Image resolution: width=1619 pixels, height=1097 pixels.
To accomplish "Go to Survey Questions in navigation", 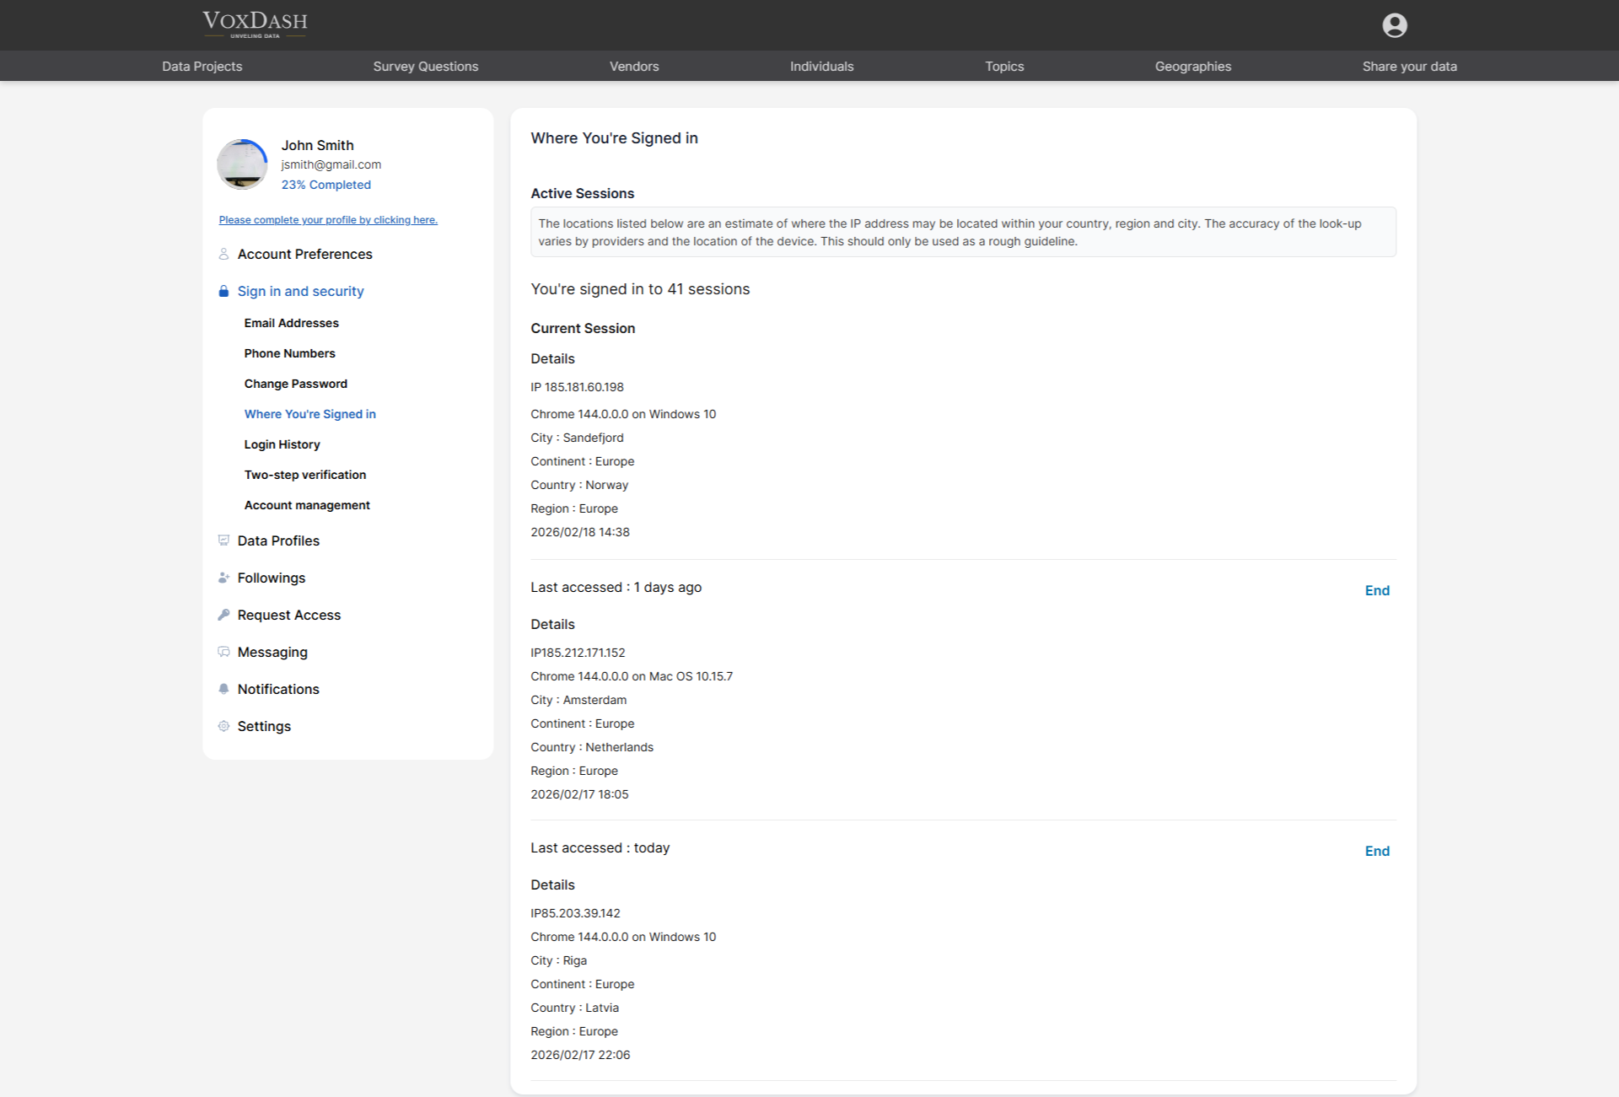I will click(x=425, y=67).
